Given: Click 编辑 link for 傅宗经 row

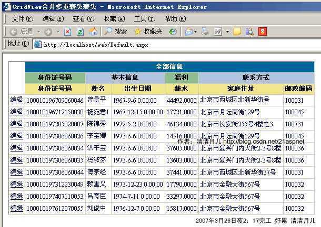Looking at the screenshot, I should (x=17, y=172).
